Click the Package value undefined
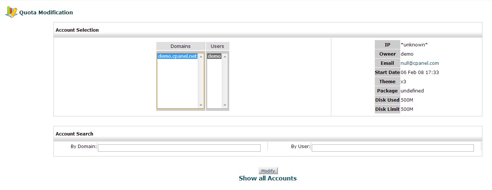492x190 pixels. [x=412, y=91]
